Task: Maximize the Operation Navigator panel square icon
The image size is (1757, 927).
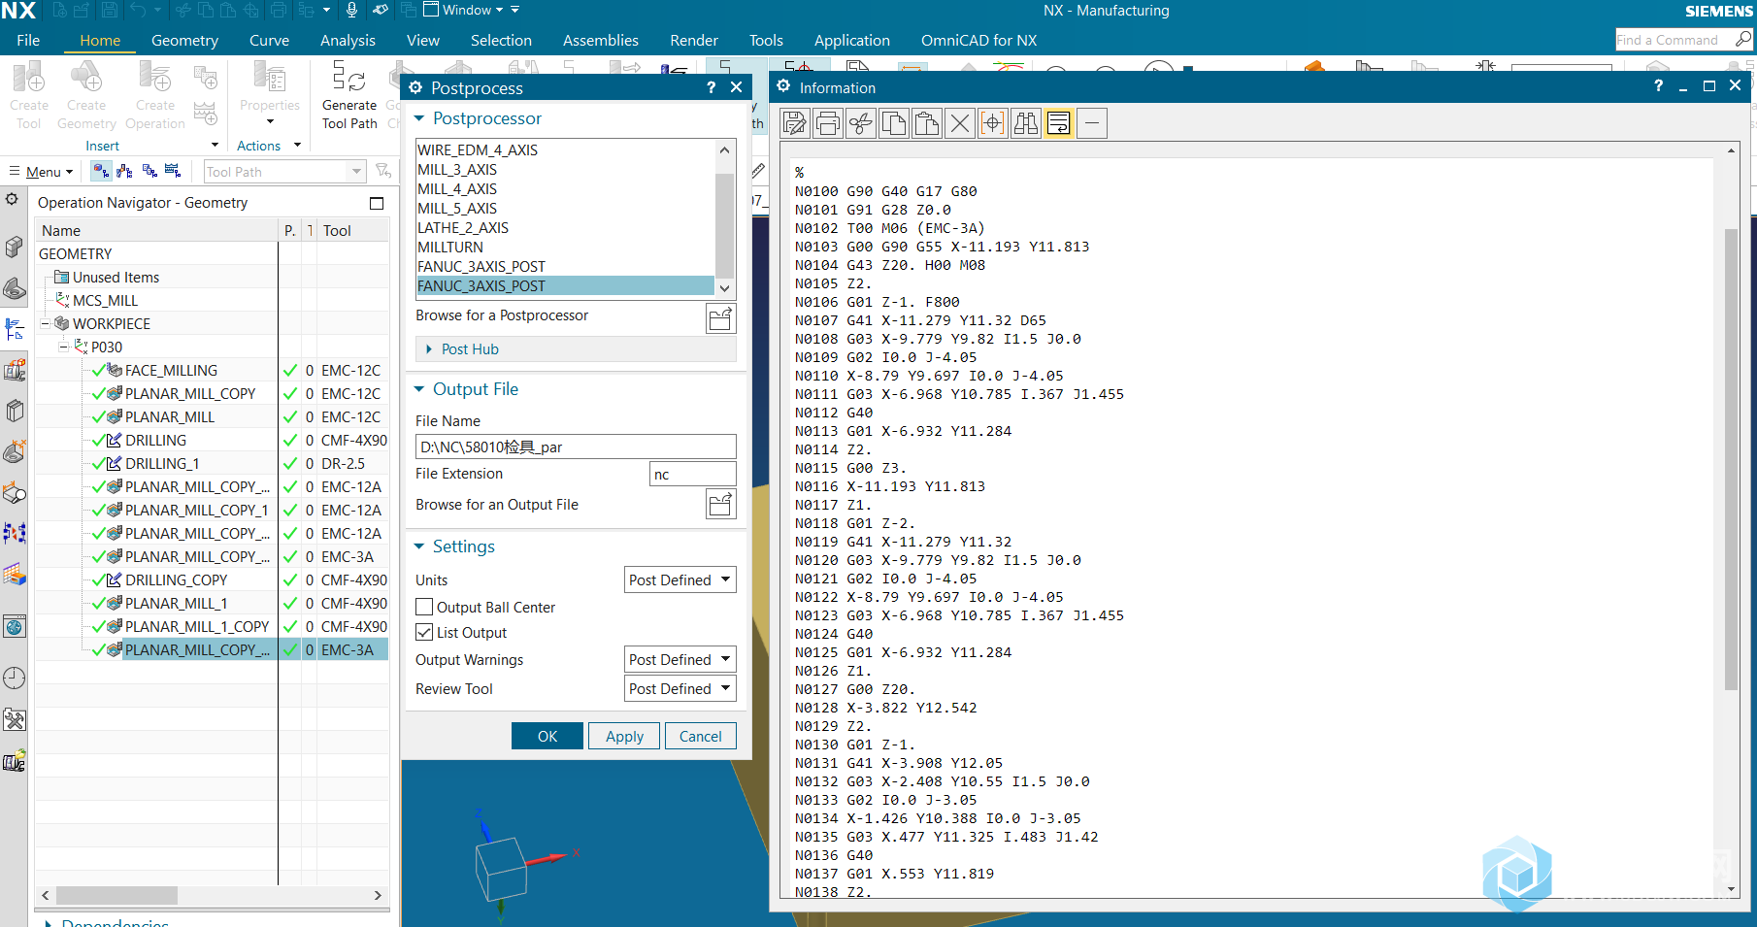Action: (x=377, y=203)
